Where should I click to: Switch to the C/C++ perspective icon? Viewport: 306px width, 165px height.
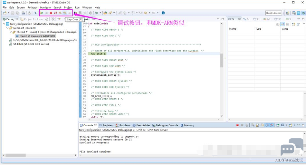coord(294,13)
